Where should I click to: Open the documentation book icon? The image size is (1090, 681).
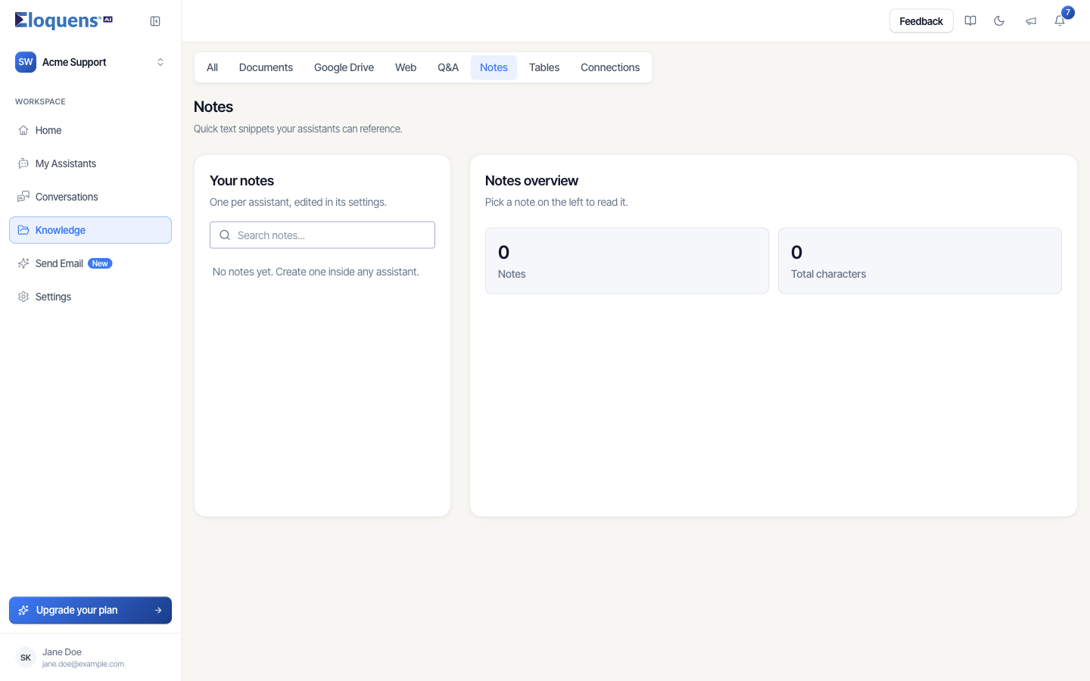(x=970, y=21)
